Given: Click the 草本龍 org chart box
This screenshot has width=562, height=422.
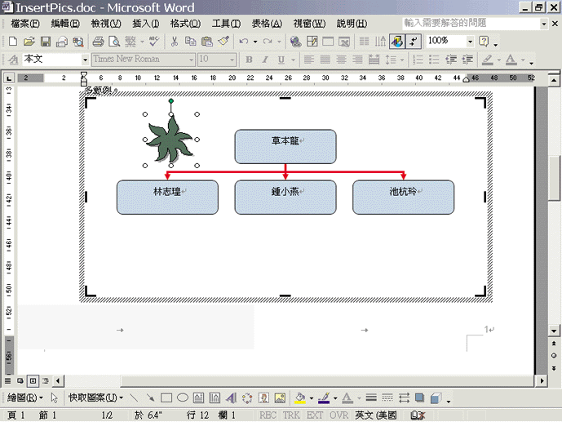Looking at the screenshot, I should pos(285,146).
